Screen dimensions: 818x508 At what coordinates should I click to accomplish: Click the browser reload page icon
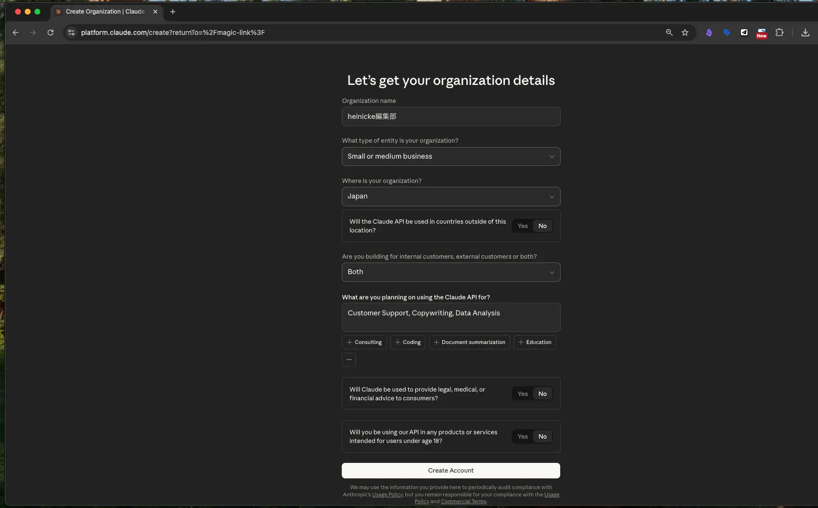(50, 33)
